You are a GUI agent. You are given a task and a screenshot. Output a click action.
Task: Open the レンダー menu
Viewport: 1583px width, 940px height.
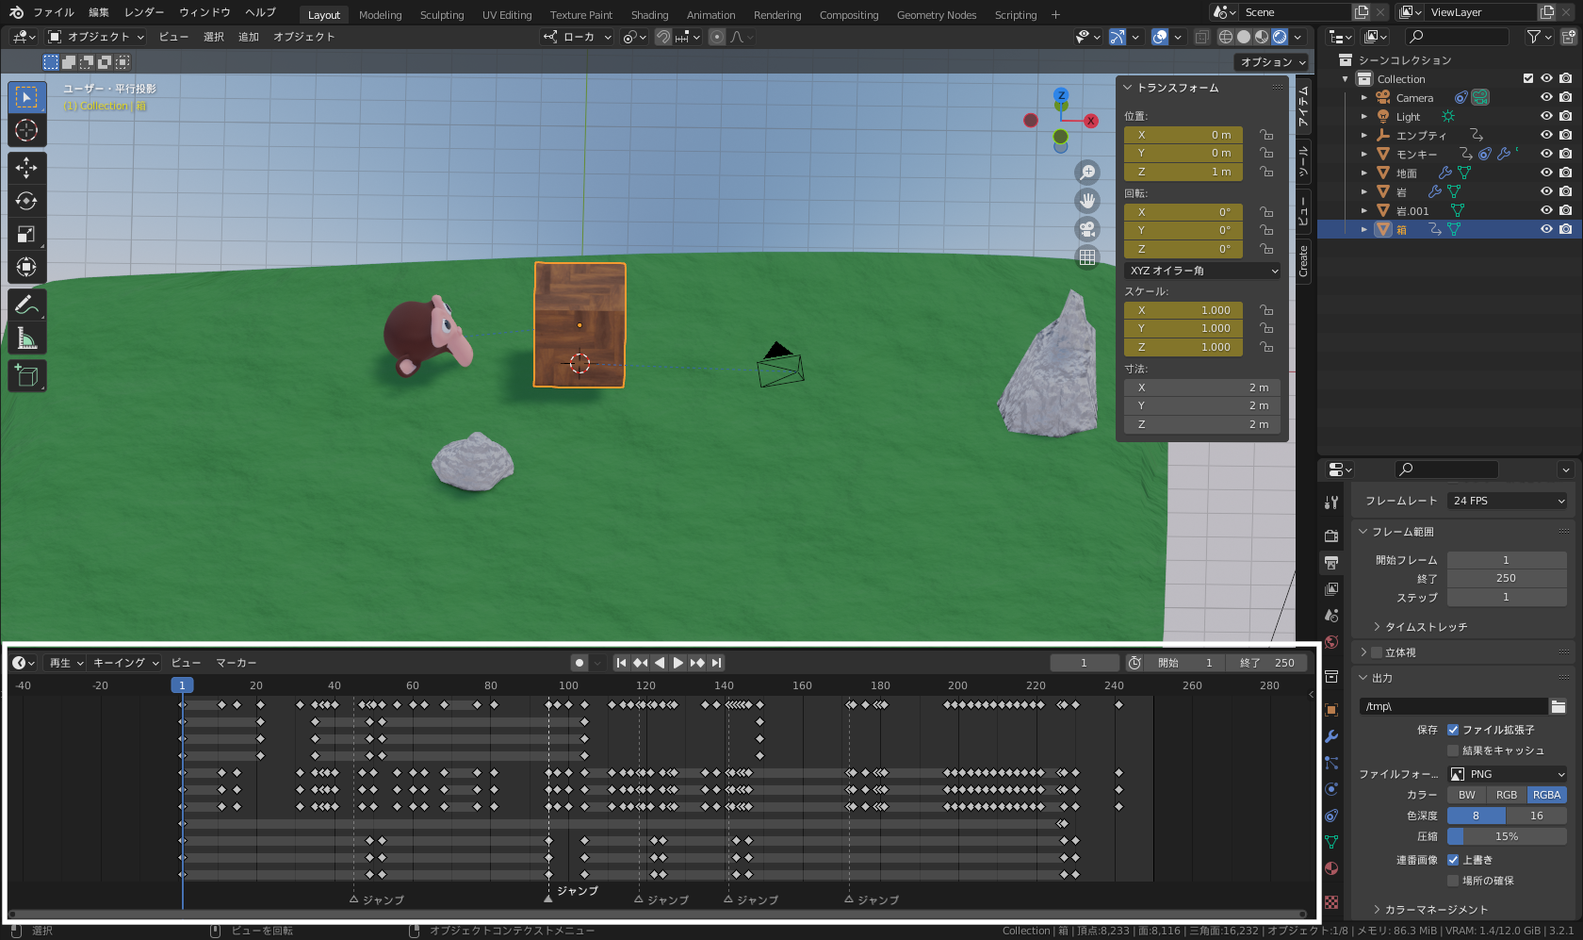144,12
